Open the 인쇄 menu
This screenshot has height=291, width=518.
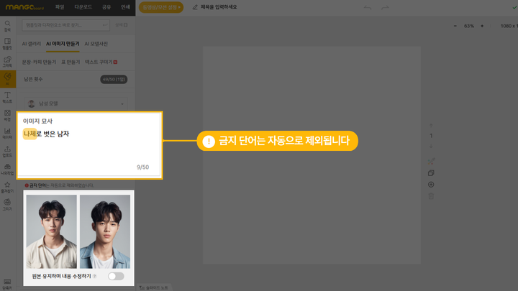pos(125,7)
